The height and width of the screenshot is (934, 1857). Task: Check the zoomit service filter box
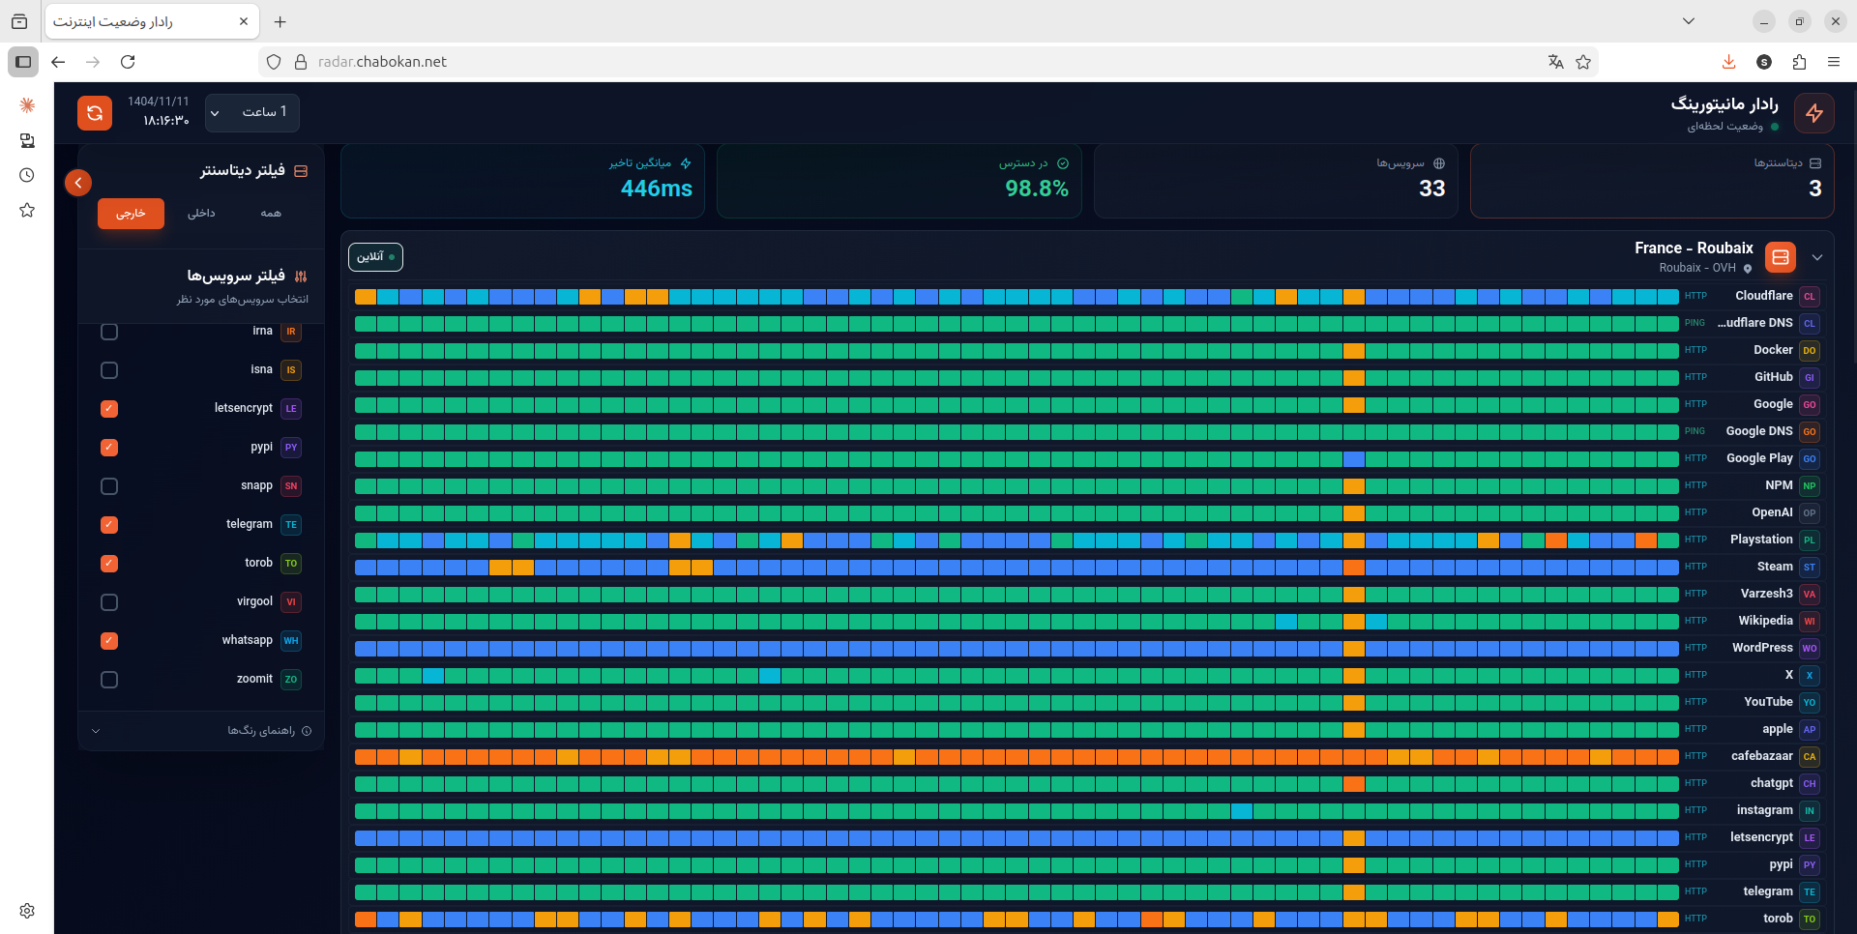(109, 680)
